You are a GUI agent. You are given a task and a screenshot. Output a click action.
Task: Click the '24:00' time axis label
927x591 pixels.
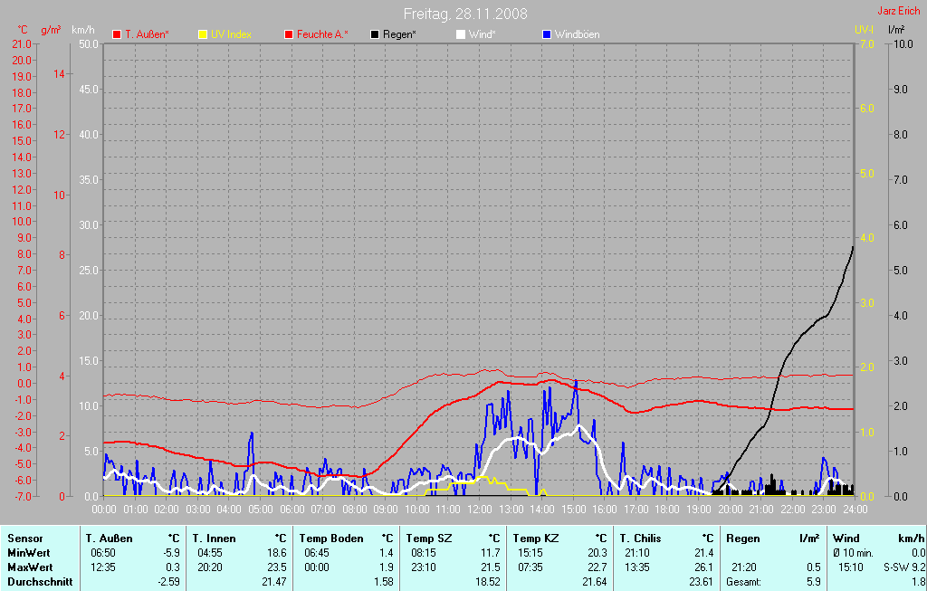[x=855, y=509]
